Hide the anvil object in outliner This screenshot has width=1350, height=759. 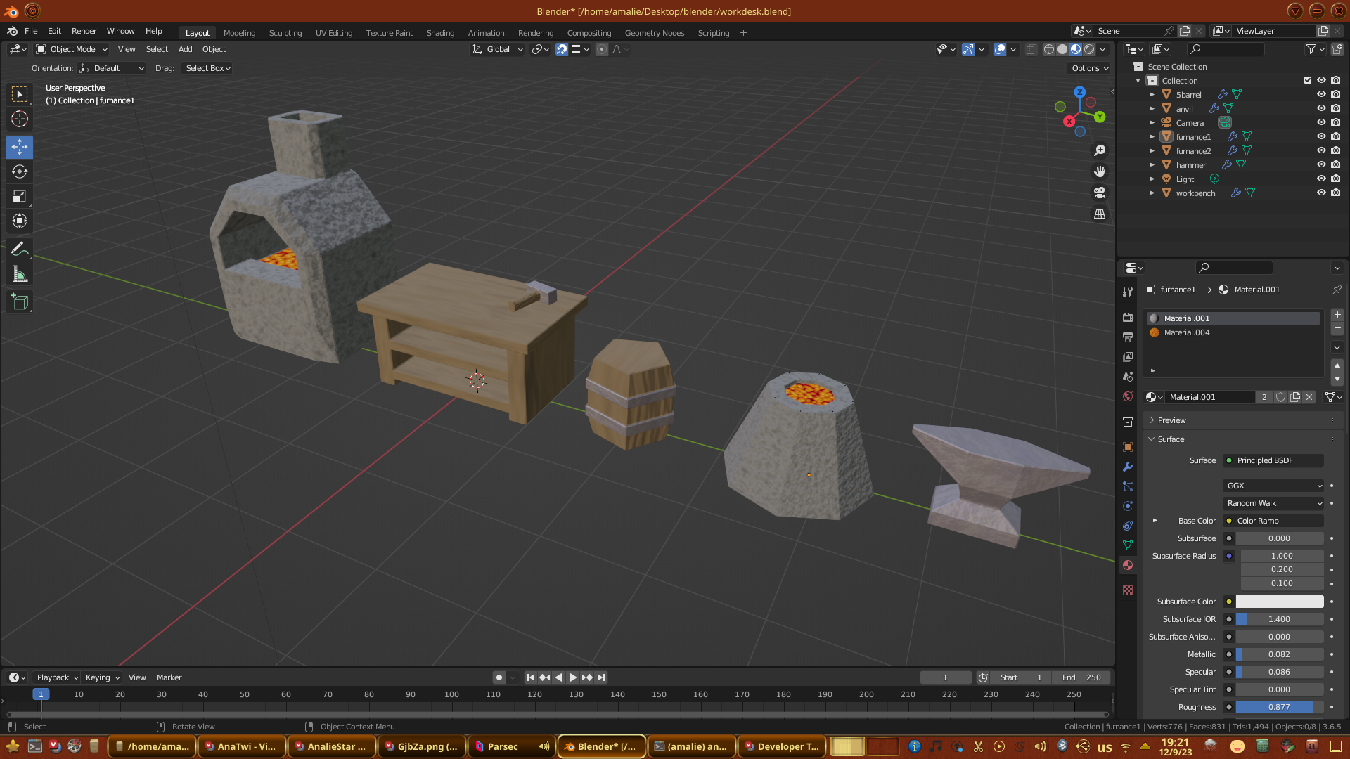1321,108
